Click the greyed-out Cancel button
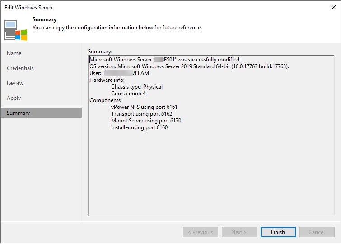The height and width of the screenshot is (244, 341). pos(317,232)
